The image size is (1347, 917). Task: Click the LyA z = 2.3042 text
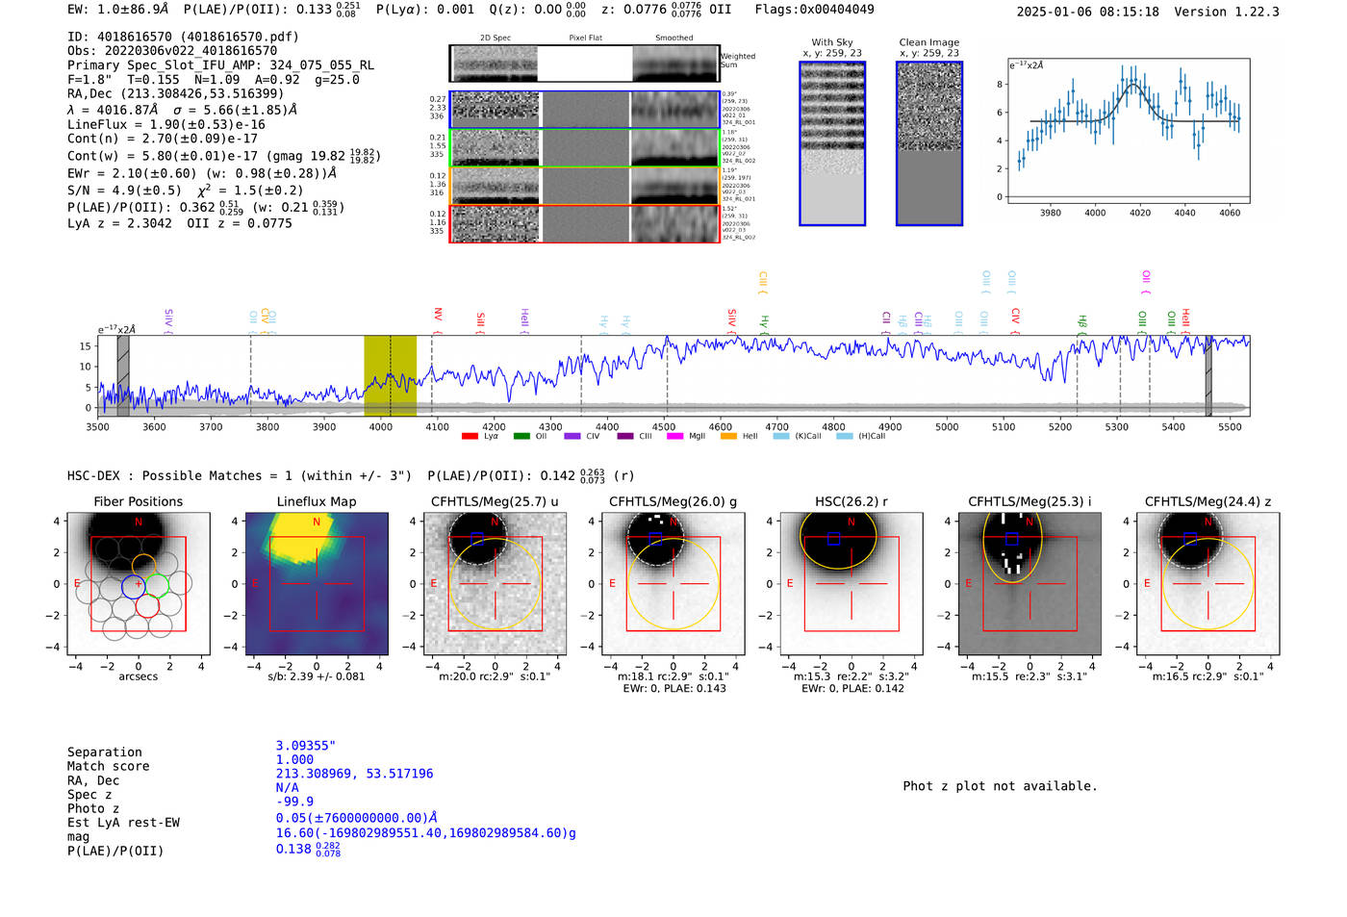tap(119, 223)
